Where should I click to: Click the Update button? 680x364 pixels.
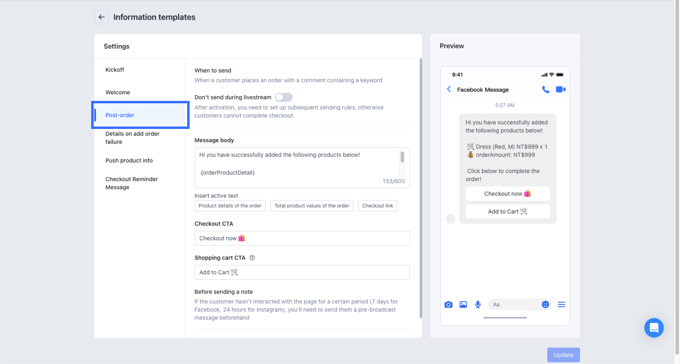(x=563, y=355)
